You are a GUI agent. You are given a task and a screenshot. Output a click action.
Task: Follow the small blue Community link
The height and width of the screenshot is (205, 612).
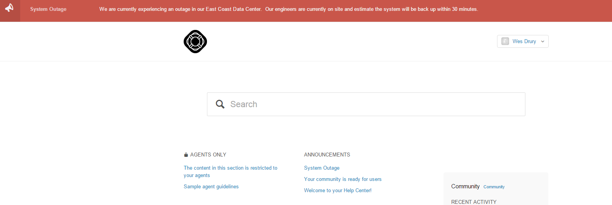click(x=494, y=187)
